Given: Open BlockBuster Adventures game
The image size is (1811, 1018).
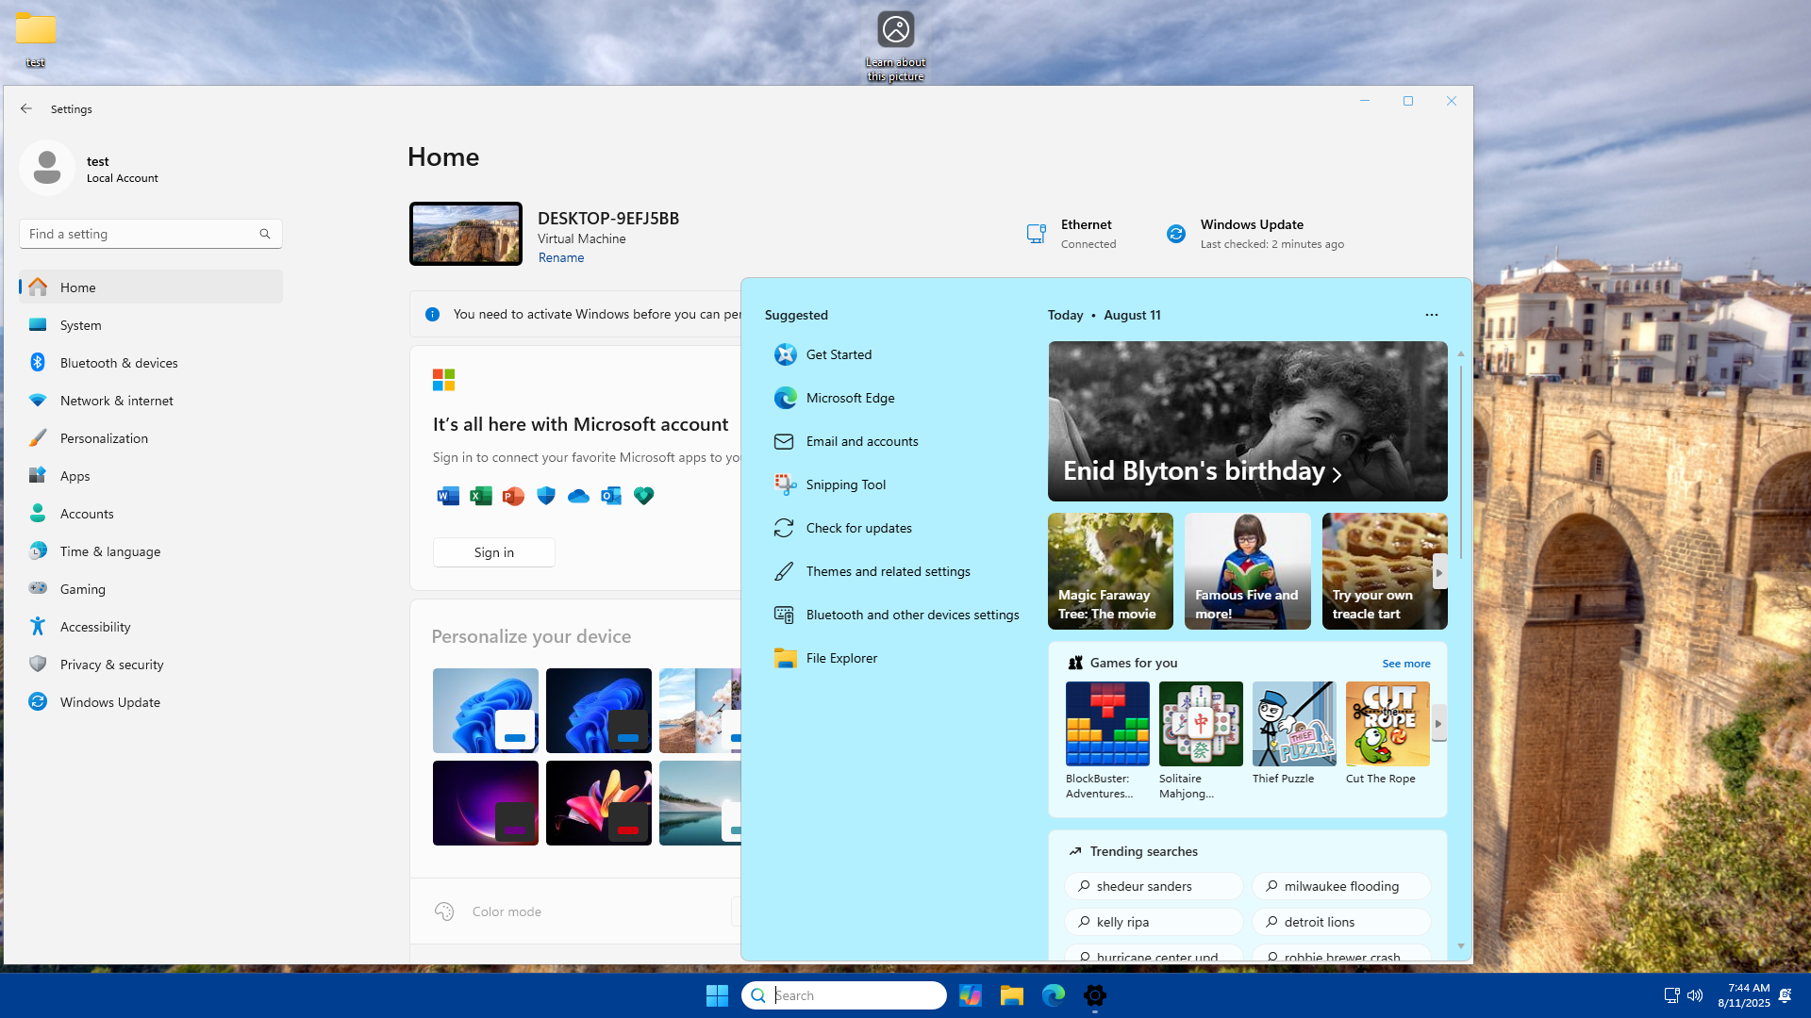Looking at the screenshot, I should (1107, 741).
